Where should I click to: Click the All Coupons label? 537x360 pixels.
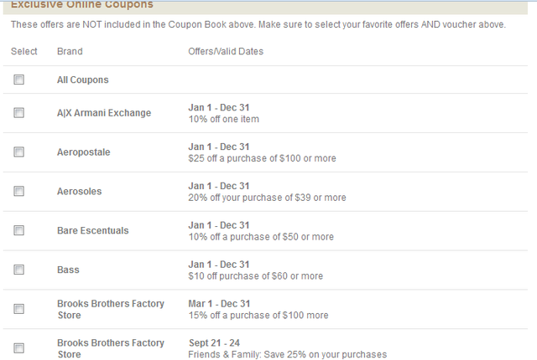(x=82, y=80)
